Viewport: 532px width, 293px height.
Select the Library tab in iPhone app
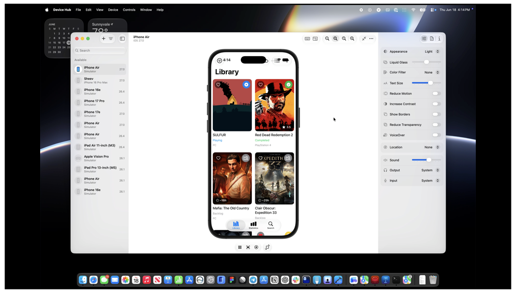[x=236, y=225]
